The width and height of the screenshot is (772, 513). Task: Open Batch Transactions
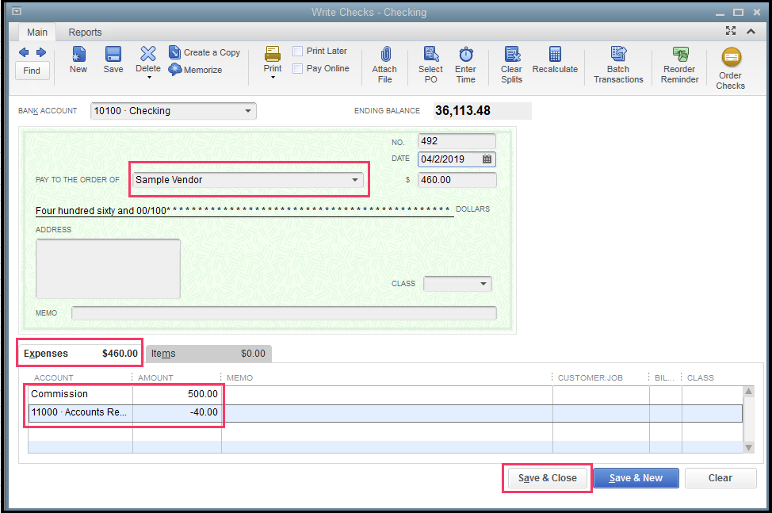[618, 65]
